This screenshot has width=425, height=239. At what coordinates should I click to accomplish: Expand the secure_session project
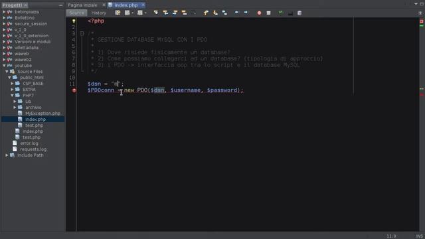[x=4, y=24]
